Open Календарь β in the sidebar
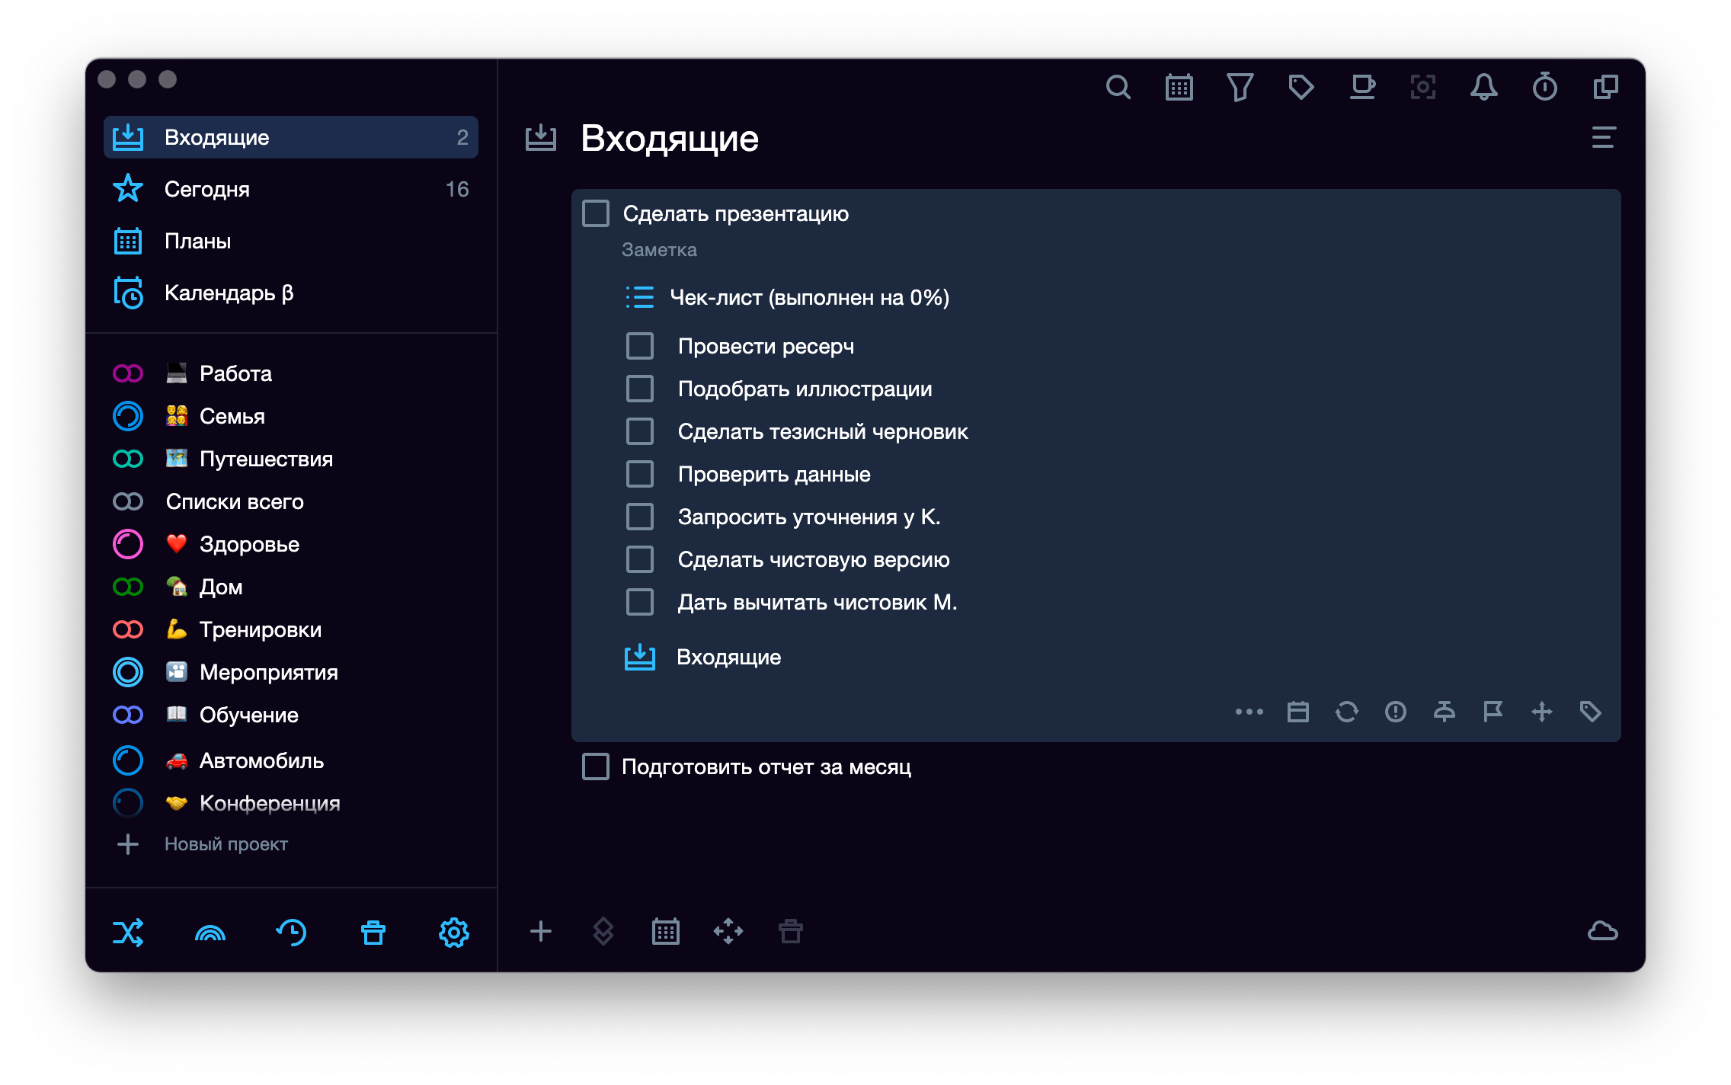 [291, 293]
